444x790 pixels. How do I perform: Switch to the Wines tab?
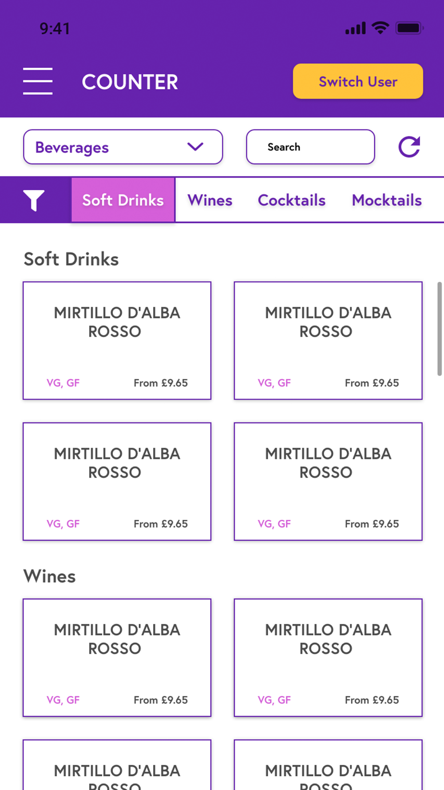tap(210, 200)
